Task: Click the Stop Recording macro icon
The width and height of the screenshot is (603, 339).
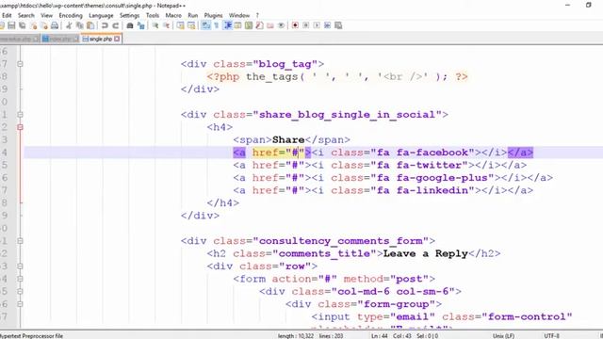Action: tap(305, 25)
